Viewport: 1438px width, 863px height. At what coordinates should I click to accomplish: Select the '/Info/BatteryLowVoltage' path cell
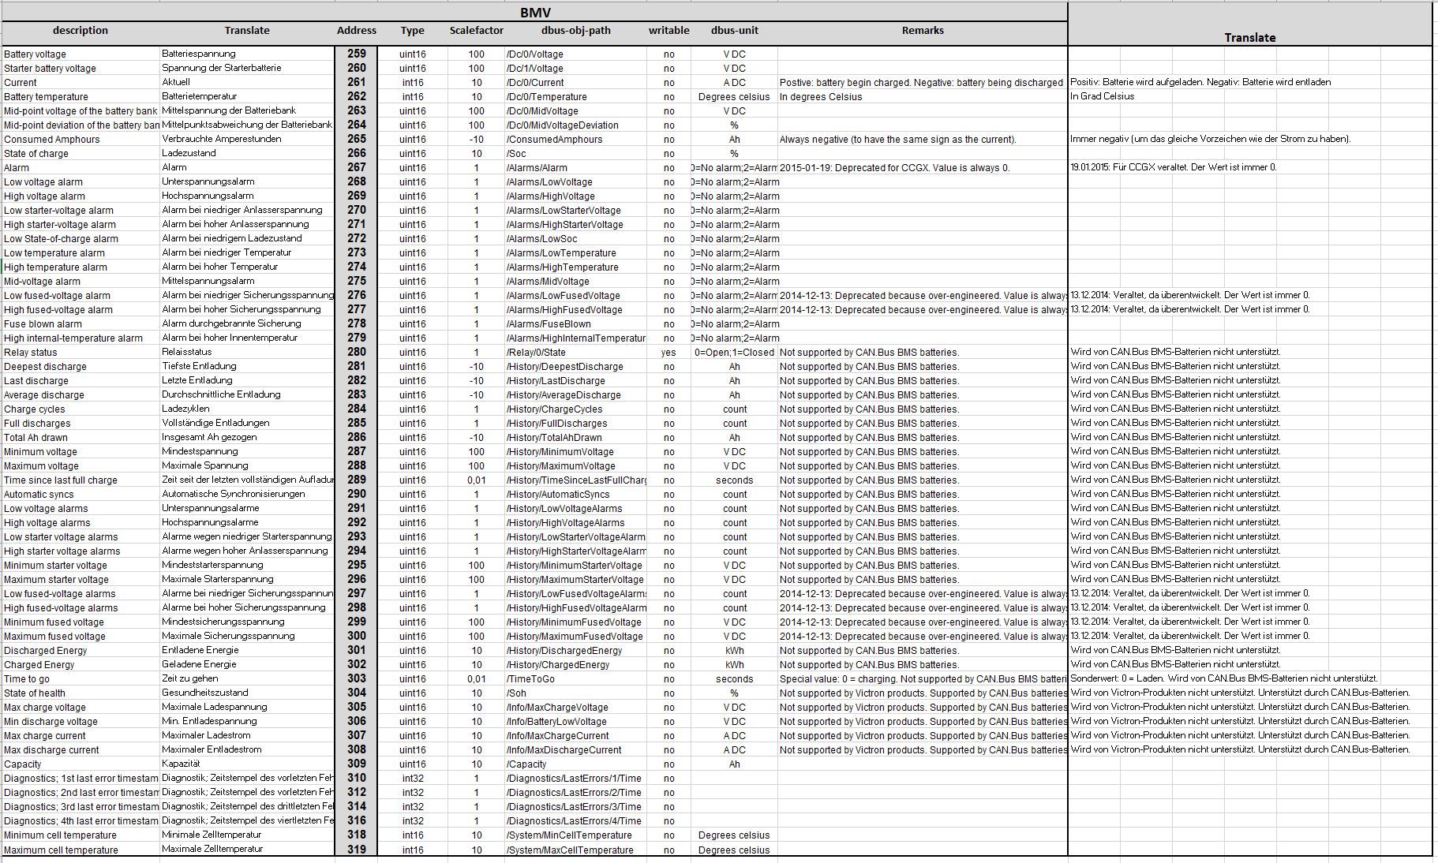pos(576,722)
